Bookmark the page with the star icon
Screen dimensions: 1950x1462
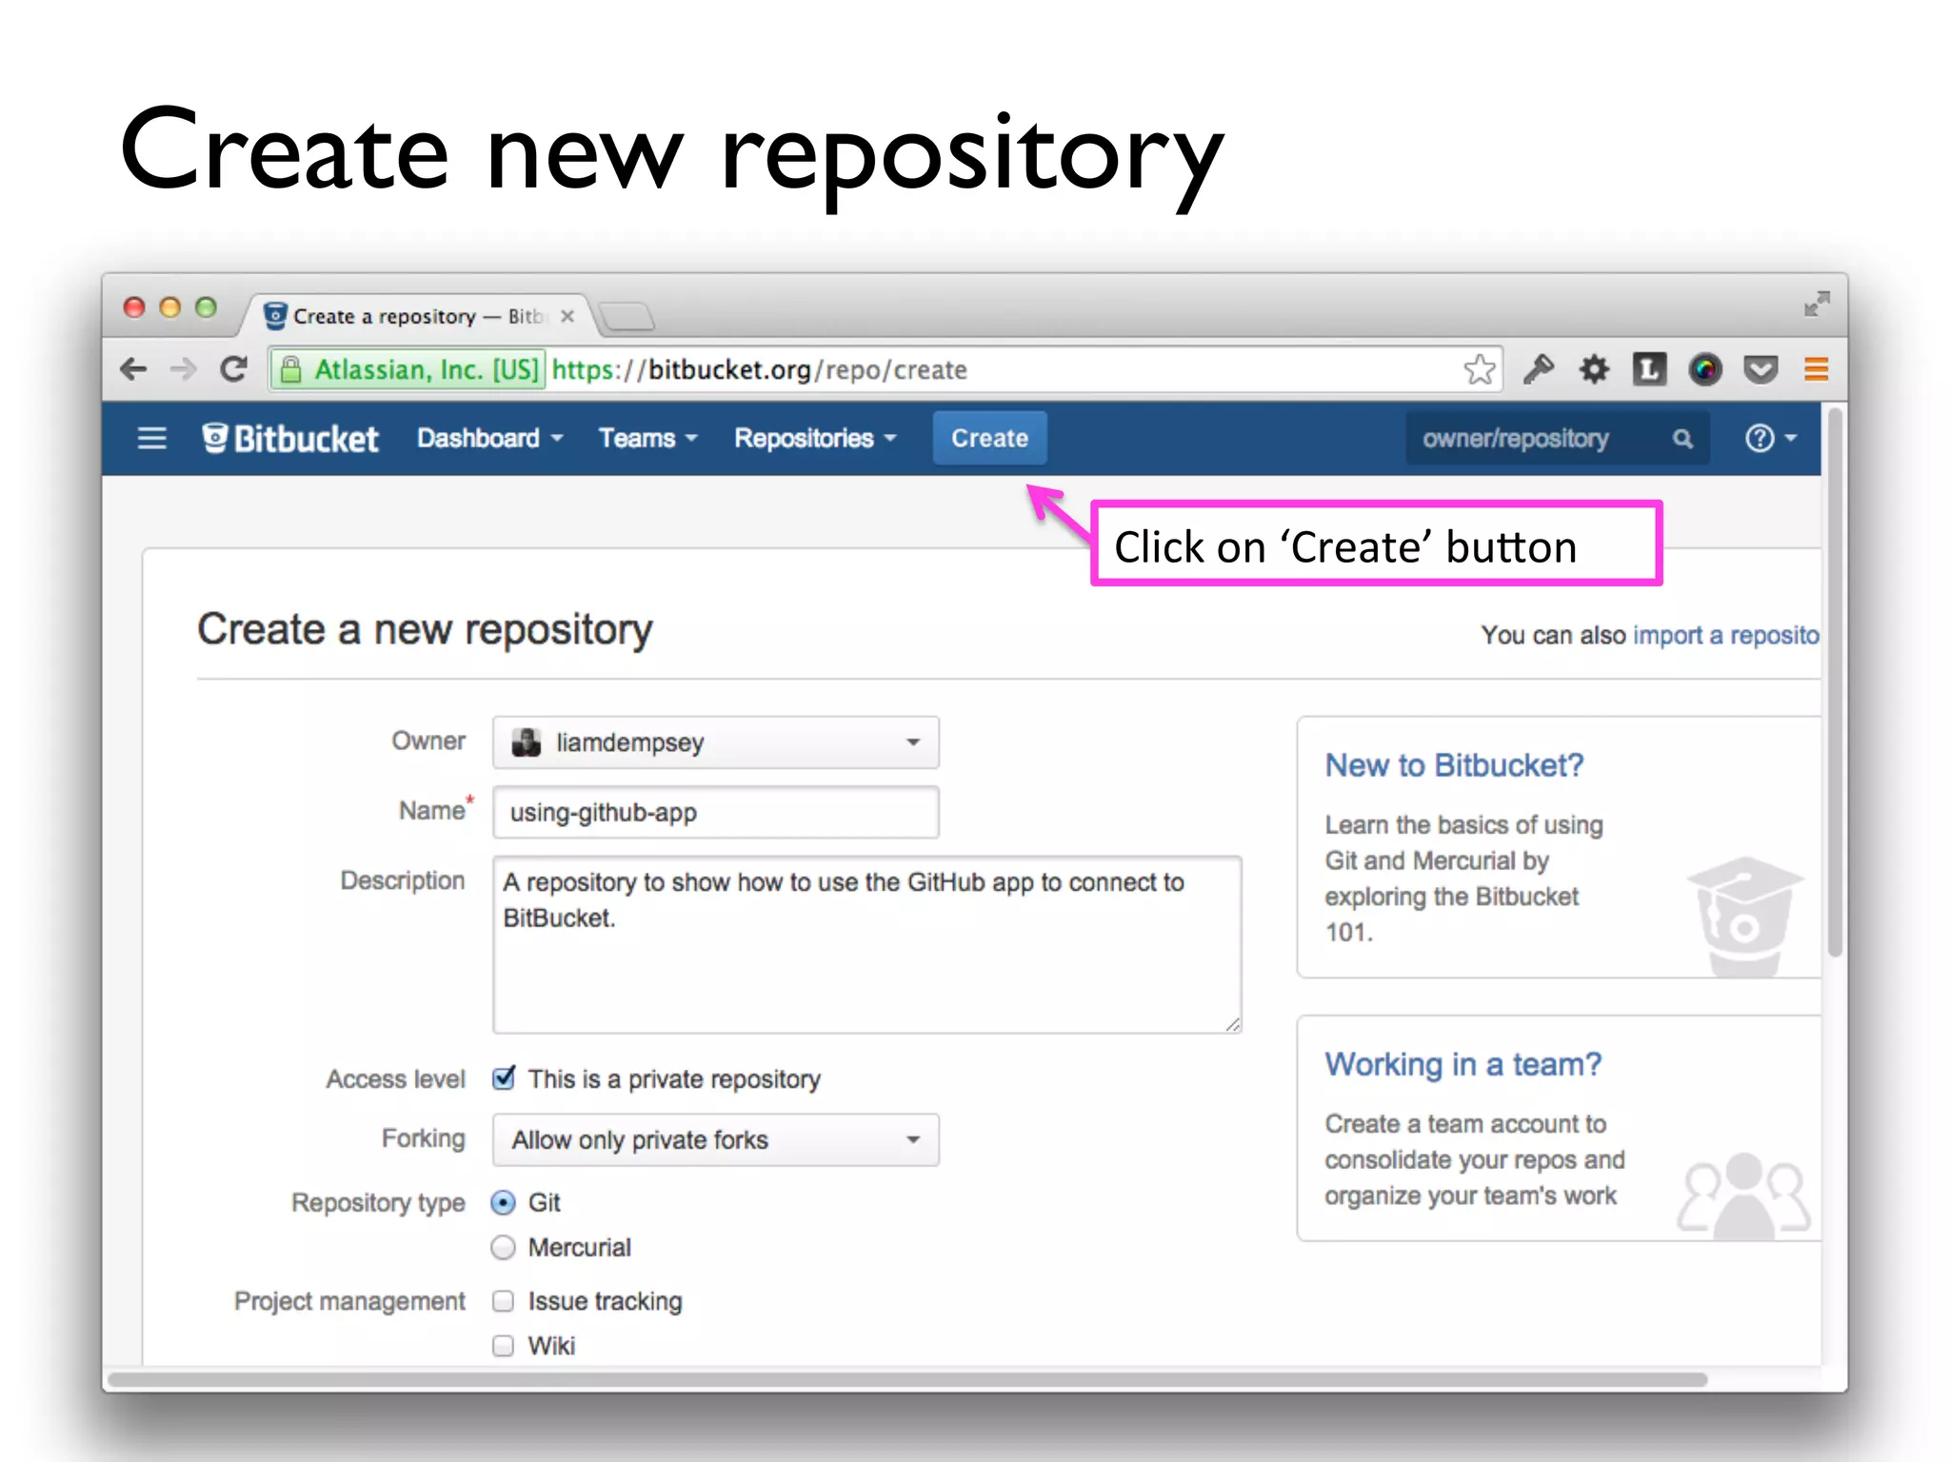(x=1480, y=369)
